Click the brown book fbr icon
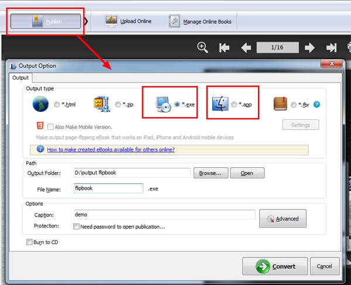Image resolution: width=351 pixels, height=285 pixels. pyautogui.click(x=280, y=104)
